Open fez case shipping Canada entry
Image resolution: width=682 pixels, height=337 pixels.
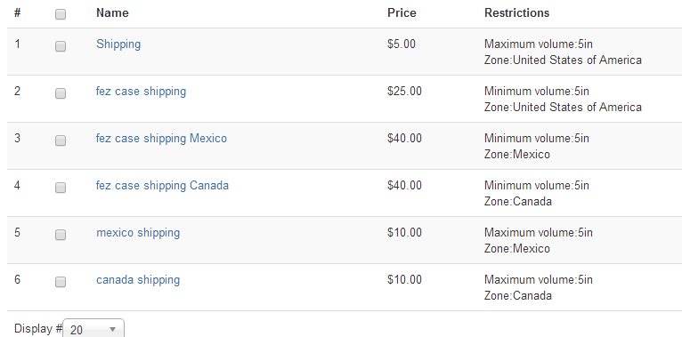[162, 186]
